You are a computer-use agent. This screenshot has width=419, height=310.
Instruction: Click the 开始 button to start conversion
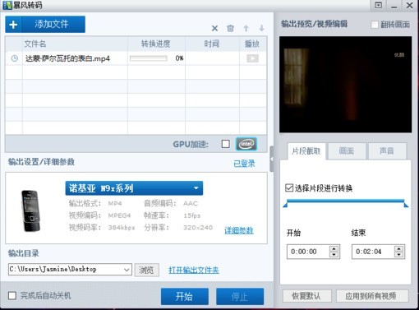point(185,296)
